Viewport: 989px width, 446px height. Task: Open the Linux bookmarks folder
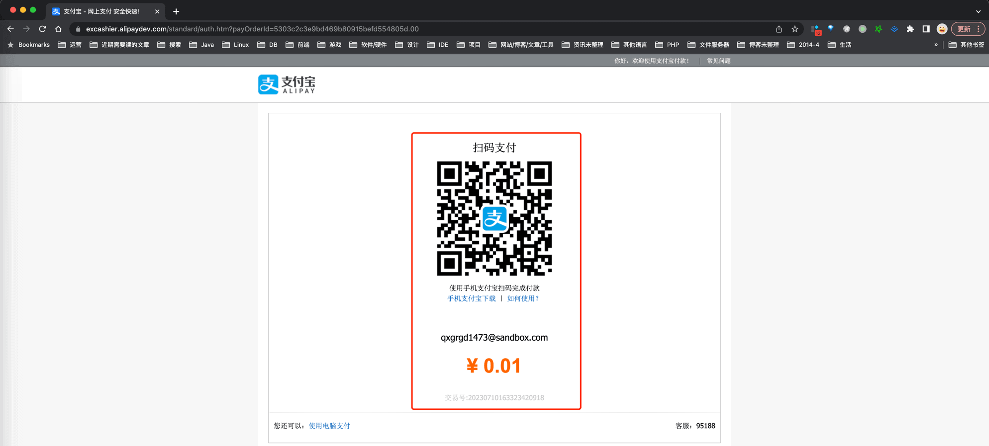236,45
